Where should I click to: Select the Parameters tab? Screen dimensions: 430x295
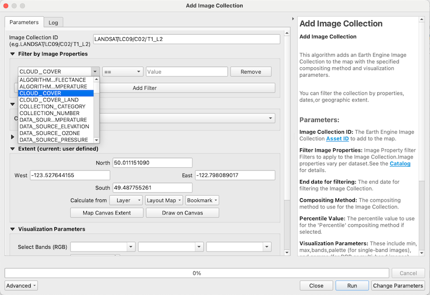coord(24,22)
